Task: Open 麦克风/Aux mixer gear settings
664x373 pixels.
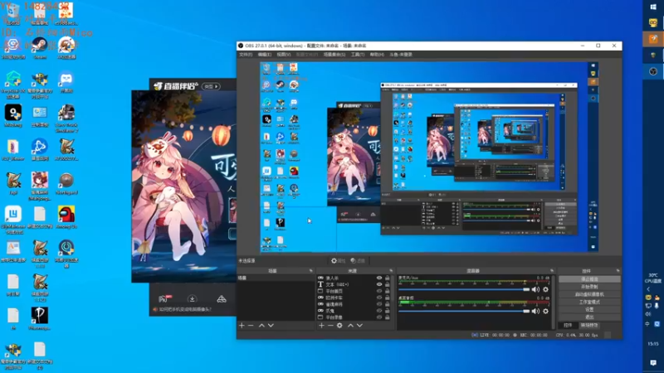Action: pyautogui.click(x=546, y=289)
